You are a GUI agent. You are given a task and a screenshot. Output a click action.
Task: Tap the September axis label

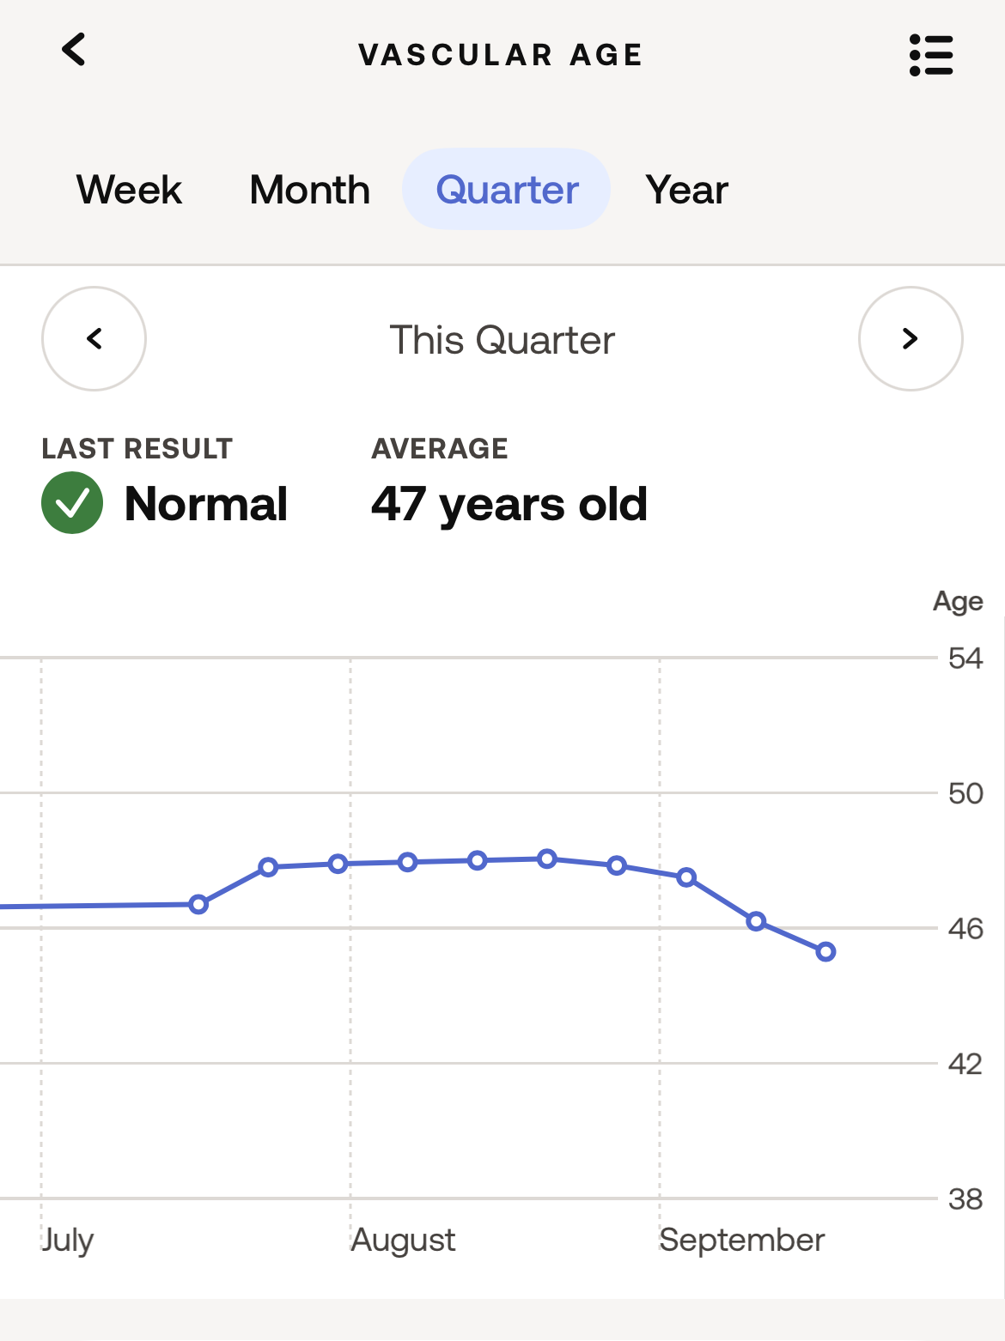742,1240
